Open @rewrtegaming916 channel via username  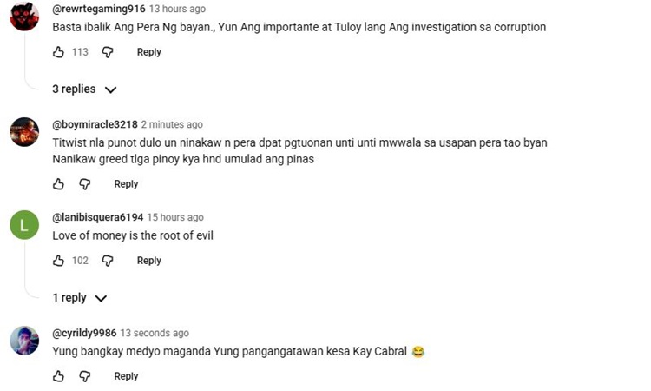(x=99, y=9)
